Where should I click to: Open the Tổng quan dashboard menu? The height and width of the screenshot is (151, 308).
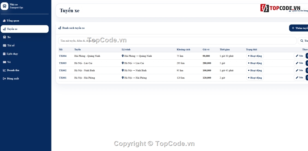pos(25,21)
